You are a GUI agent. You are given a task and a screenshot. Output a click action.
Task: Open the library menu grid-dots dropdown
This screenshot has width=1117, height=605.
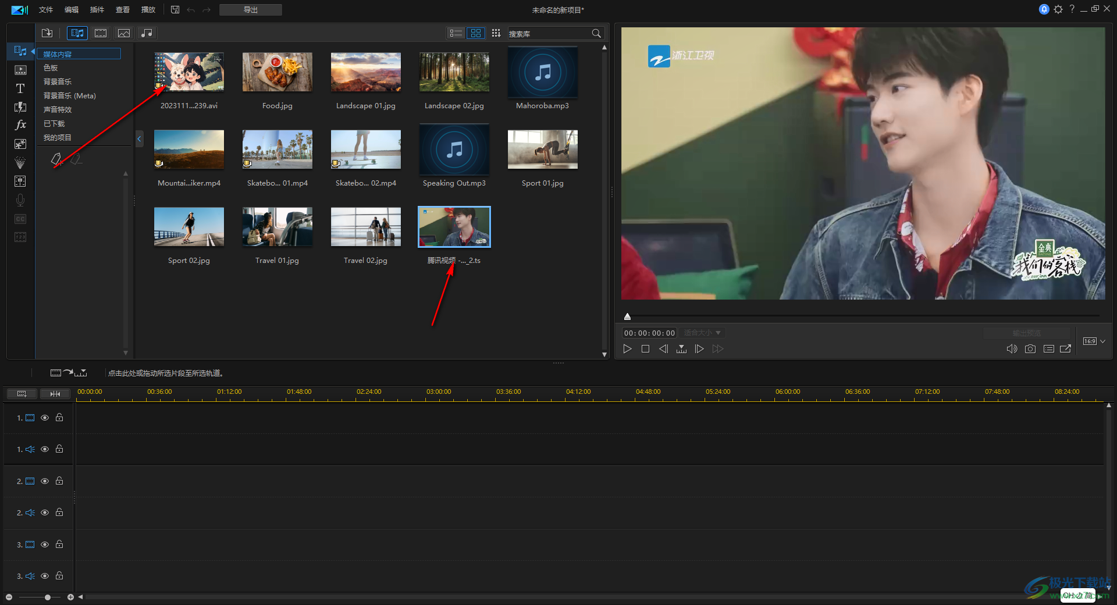pyautogui.click(x=496, y=33)
